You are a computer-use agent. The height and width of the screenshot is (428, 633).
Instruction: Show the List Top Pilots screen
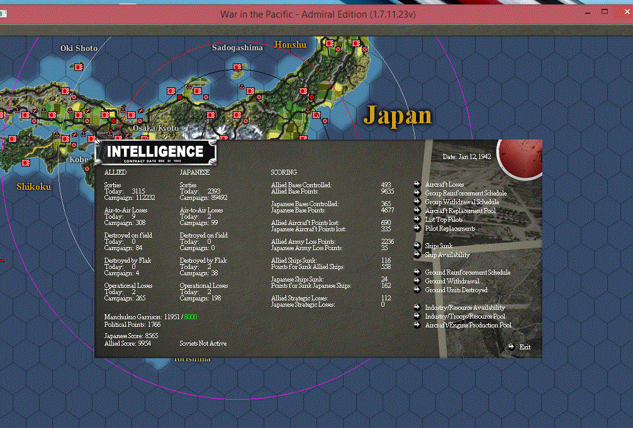(x=444, y=220)
